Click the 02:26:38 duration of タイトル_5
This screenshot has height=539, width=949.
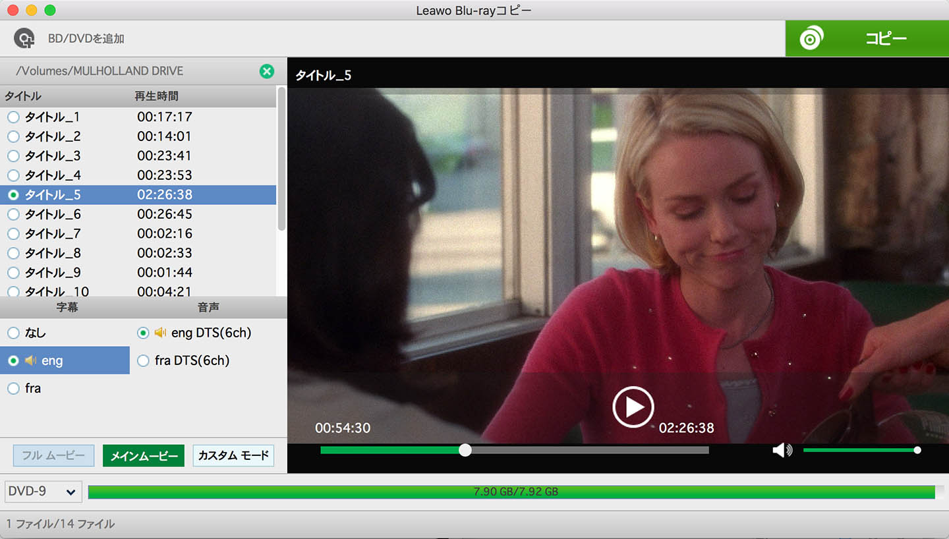(x=165, y=195)
